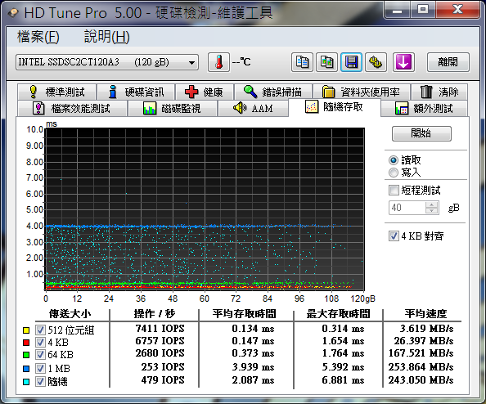The image size is (486, 404).
Task: Open the 資料夾使用率 tab
Action: coord(362,92)
